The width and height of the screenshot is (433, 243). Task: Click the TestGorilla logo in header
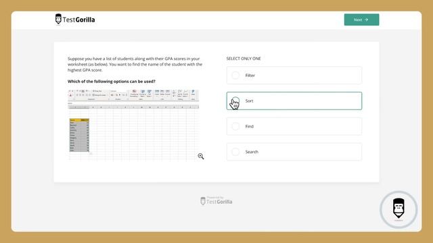tap(75, 20)
